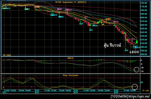Click the 670.00 price axis label
The height and width of the screenshot is (99, 151).
pos(144,21)
